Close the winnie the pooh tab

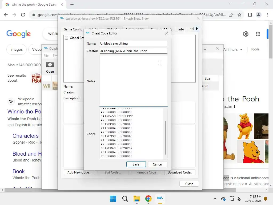62,5
